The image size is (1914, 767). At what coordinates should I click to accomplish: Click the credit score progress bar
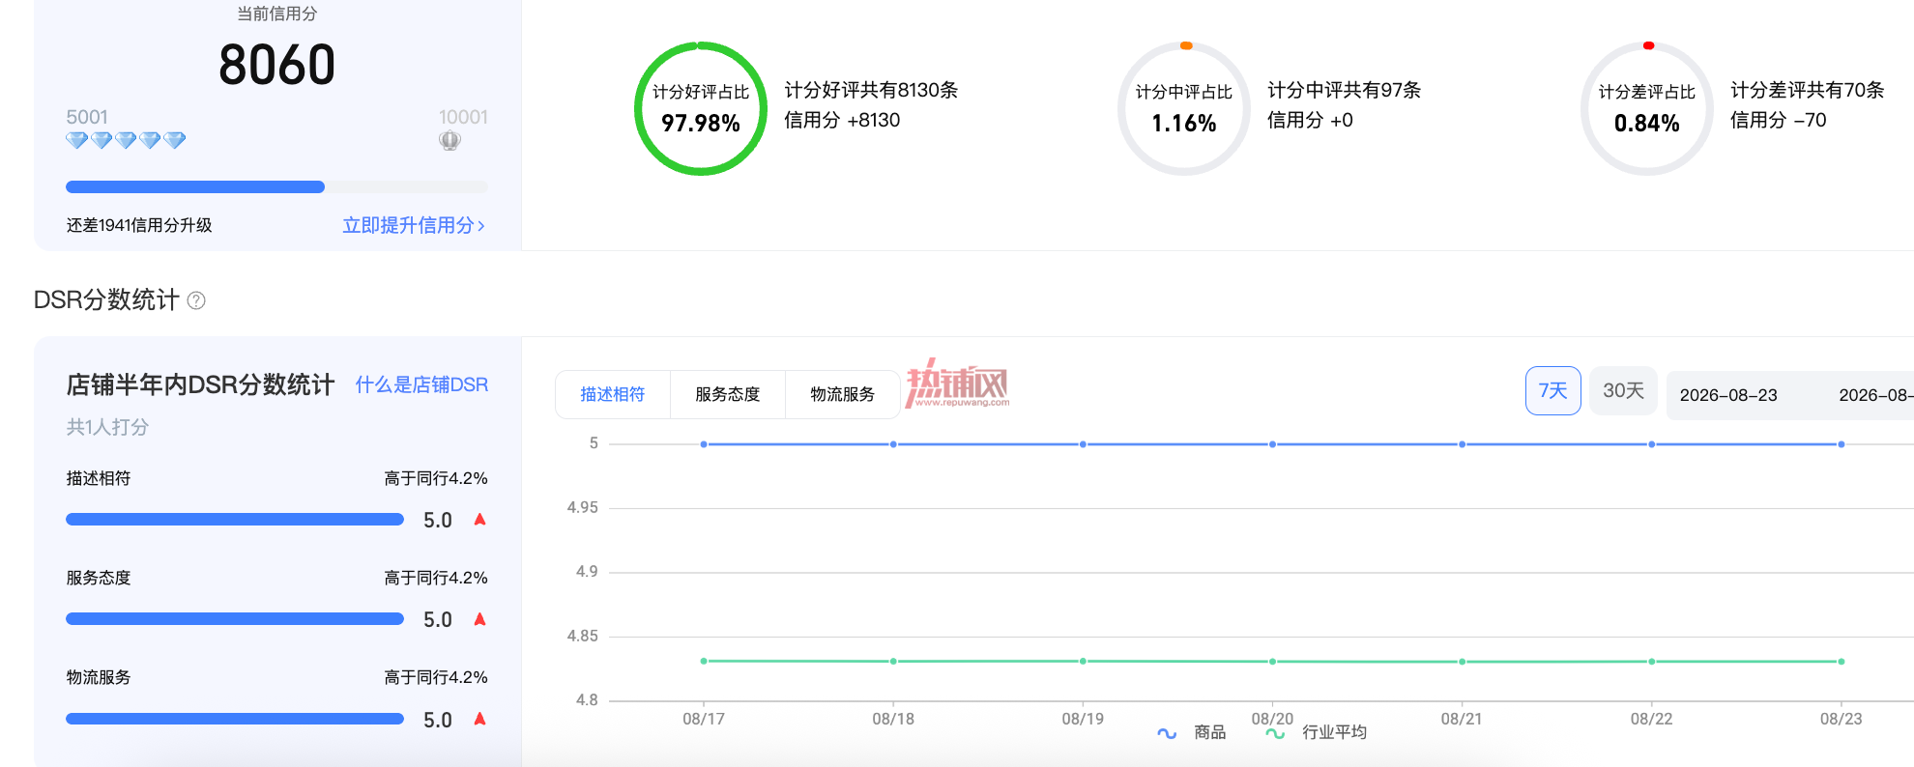276,187
